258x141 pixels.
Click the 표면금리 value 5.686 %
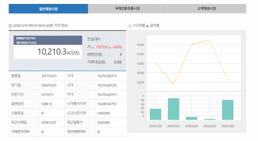click(x=47, y=104)
